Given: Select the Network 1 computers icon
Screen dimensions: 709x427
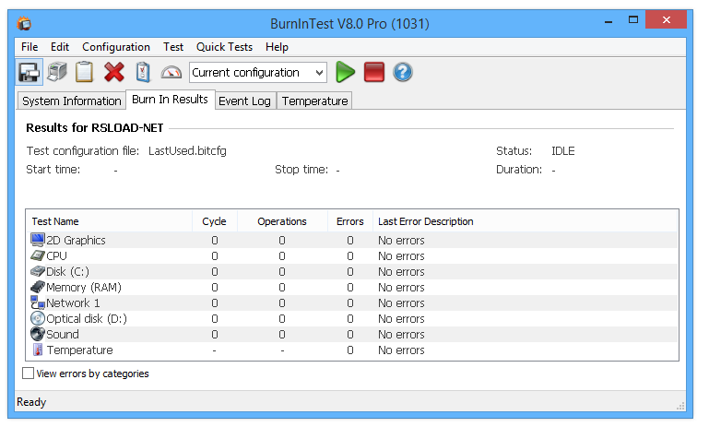Looking at the screenshot, I should 38,302.
